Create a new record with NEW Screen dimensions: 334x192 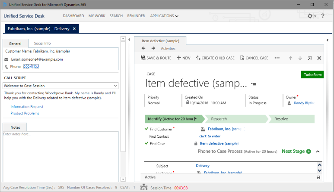[x=184, y=58]
